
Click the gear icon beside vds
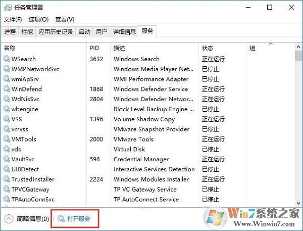pos(7,149)
